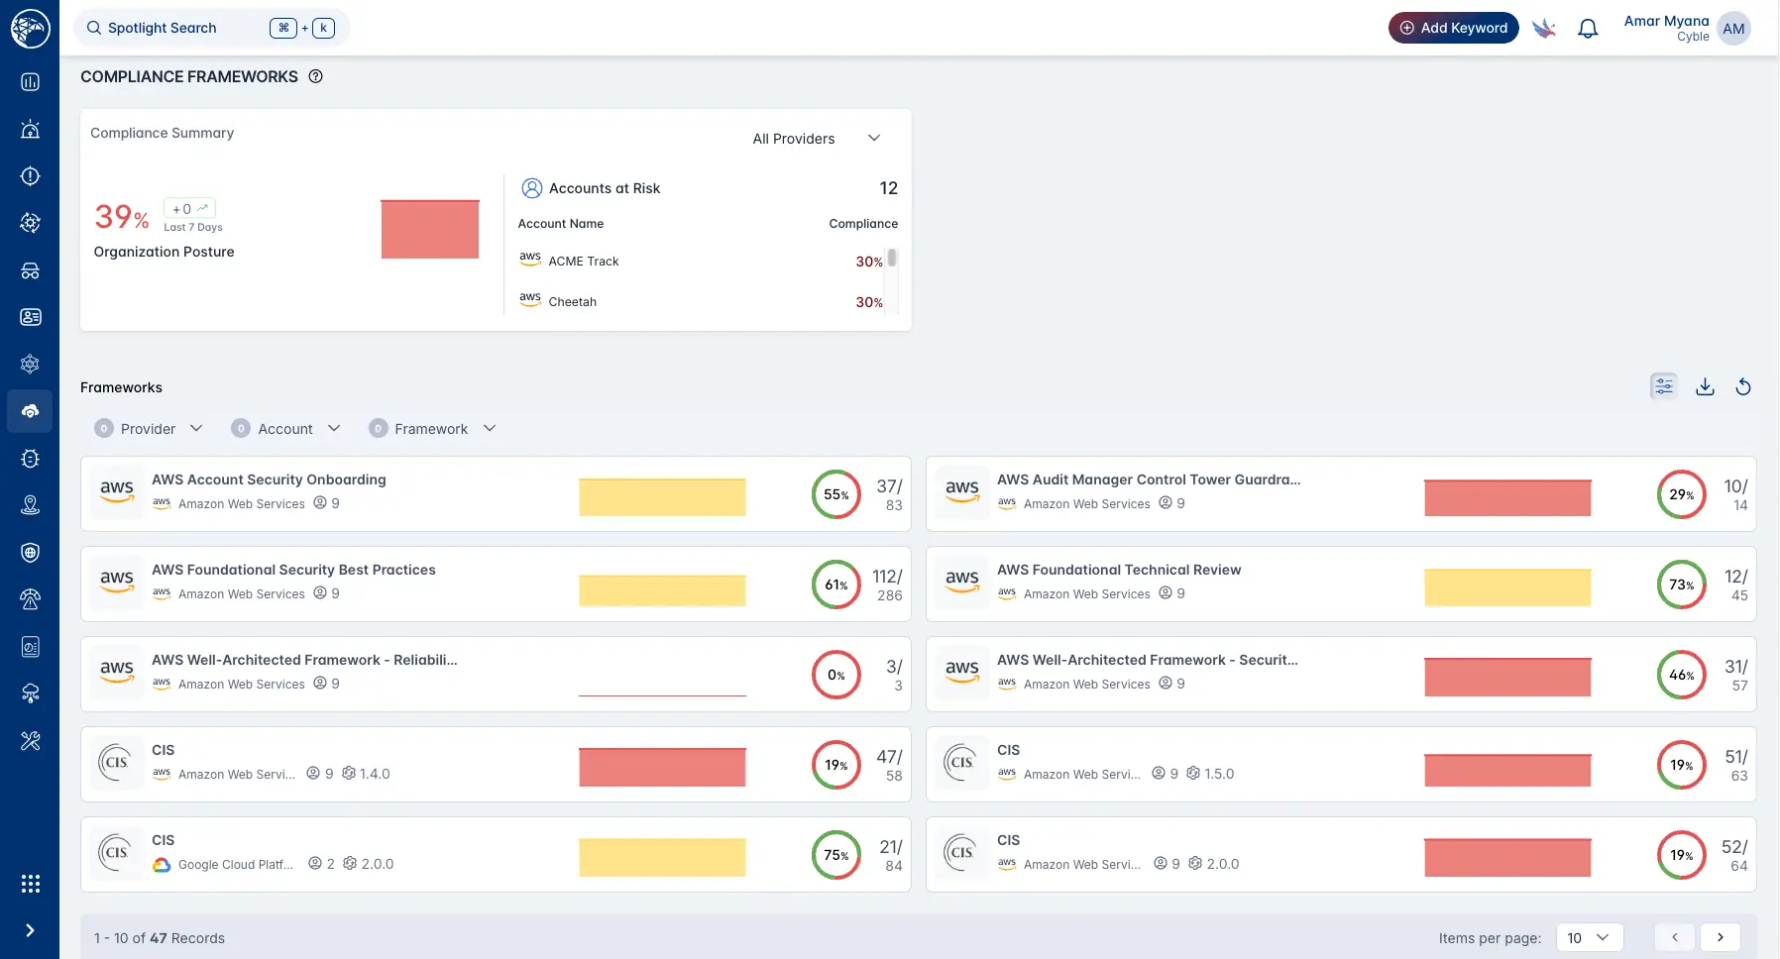Click the Cyble logo at top left
This screenshot has height=959, width=1780.
click(x=30, y=29)
